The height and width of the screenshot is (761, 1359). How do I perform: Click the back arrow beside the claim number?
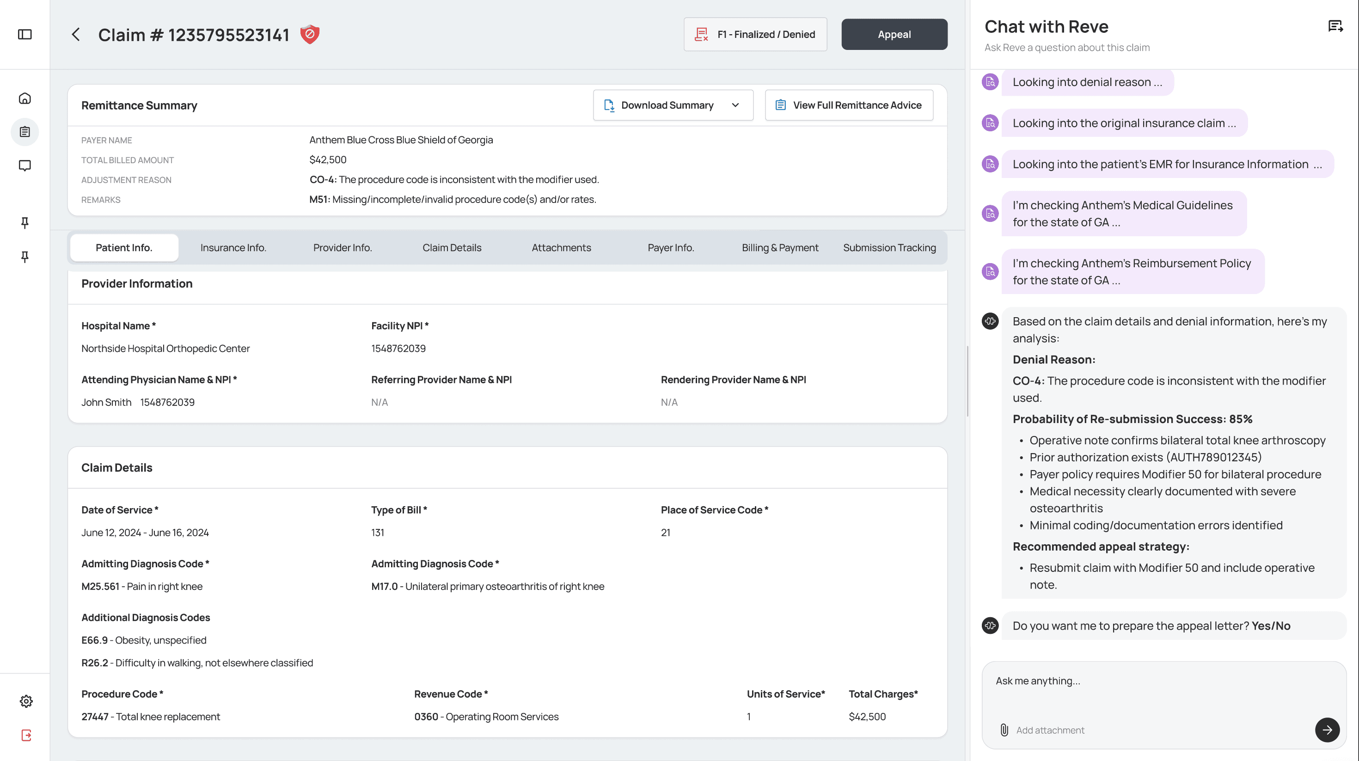click(x=75, y=34)
